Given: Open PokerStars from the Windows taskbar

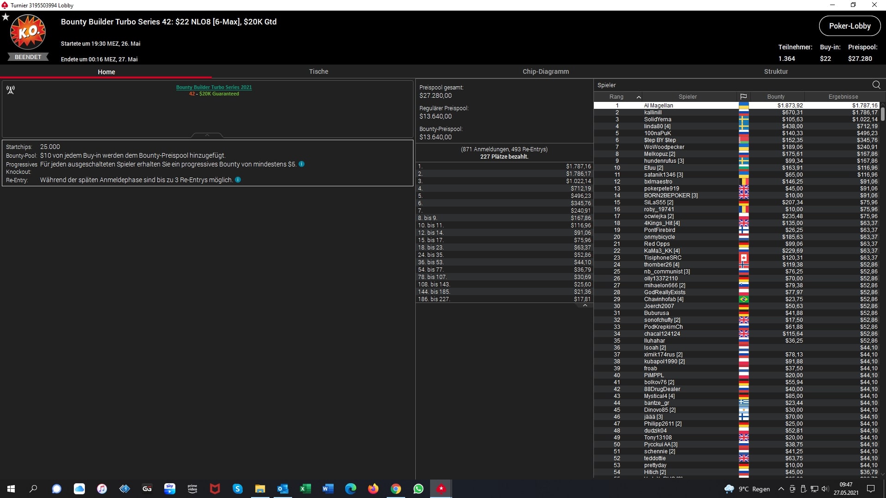Looking at the screenshot, I should 441,489.
